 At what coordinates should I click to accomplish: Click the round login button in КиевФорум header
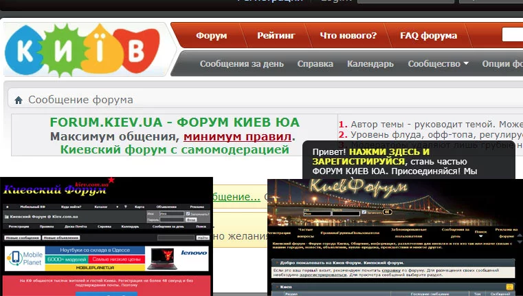[387, 212]
